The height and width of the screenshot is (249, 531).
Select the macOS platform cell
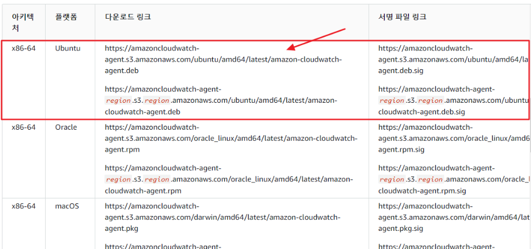pos(67,206)
